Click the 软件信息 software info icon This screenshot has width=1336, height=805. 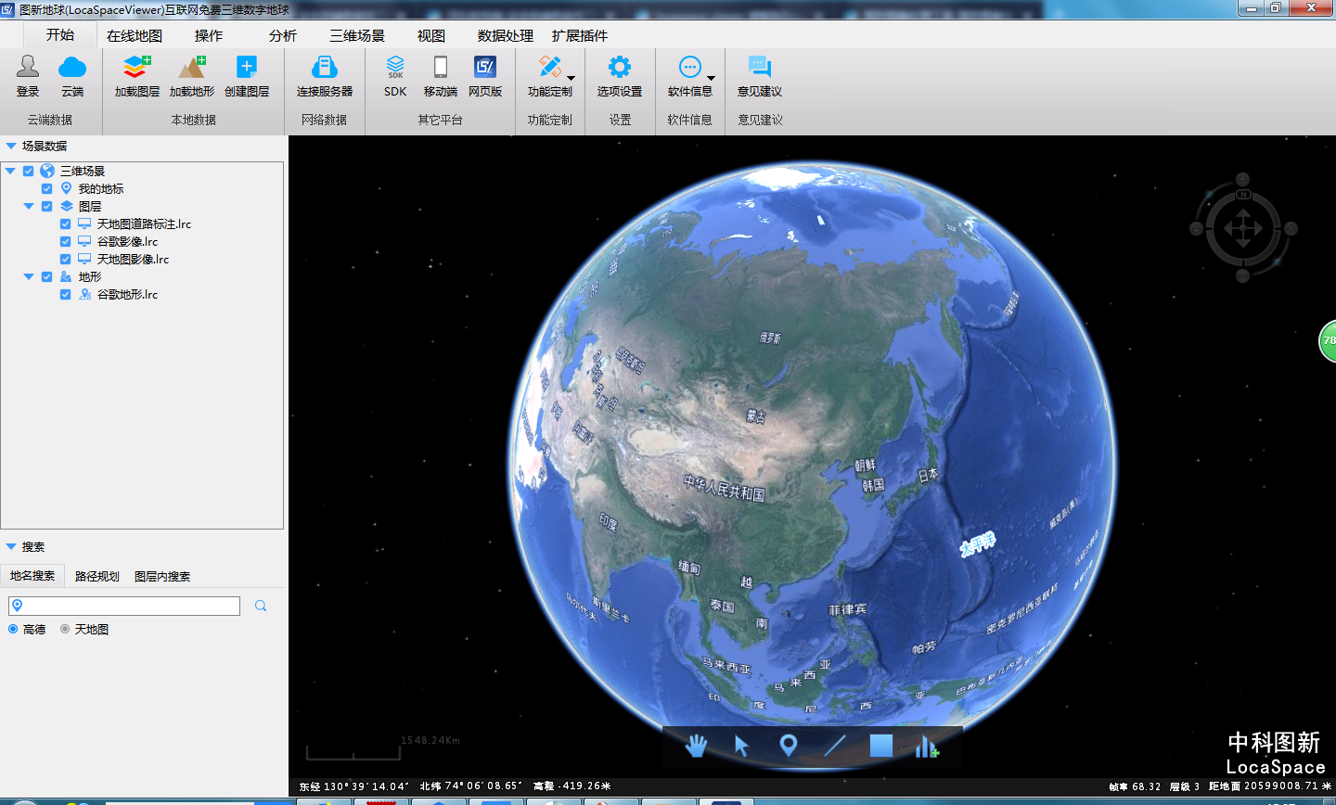(x=690, y=67)
